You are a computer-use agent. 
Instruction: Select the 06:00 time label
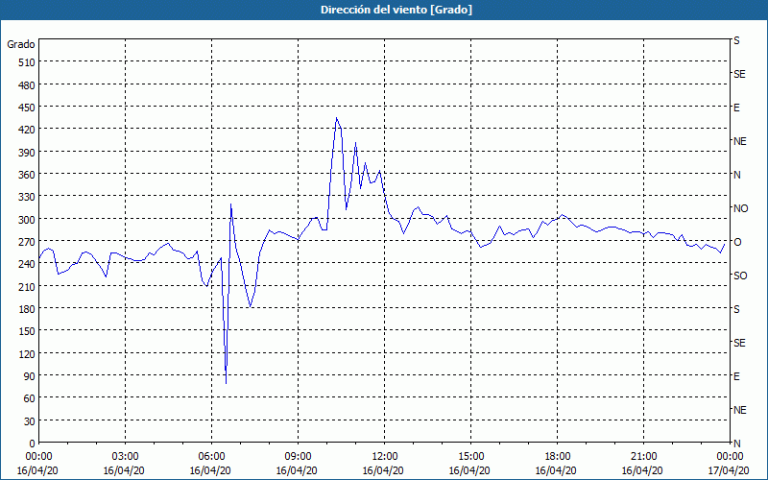point(211,457)
